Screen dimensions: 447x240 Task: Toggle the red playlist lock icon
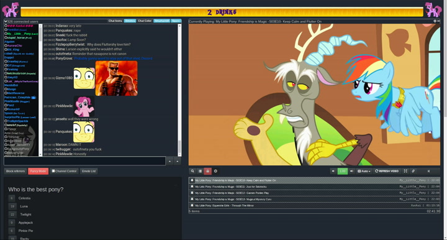[207, 171]
